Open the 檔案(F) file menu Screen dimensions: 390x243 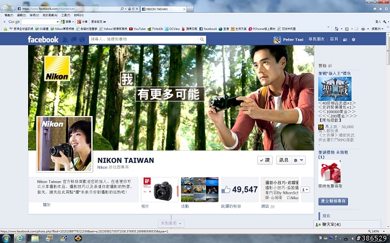9,15
